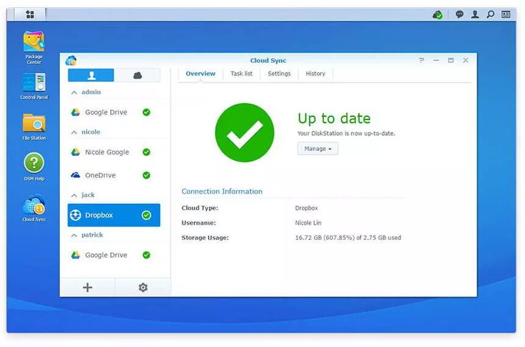Click the status check beside Dropbox
The width and height of the screenshot is (525, 347).
pos(146,215)
